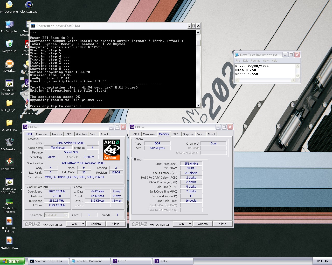Open Notepad File menu
This screenshot has height=265, width=332.
pos(238,61)
